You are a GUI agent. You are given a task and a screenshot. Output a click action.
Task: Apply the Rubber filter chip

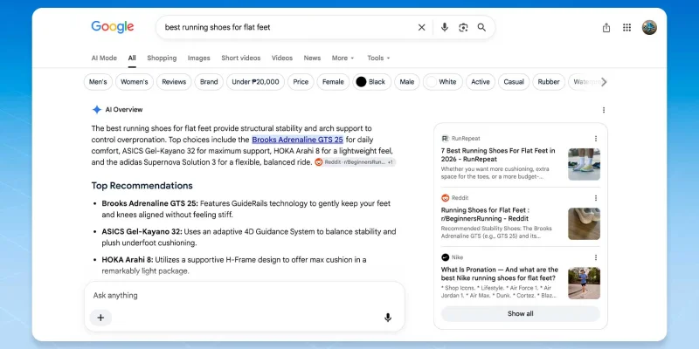click(x=549, y=82)
